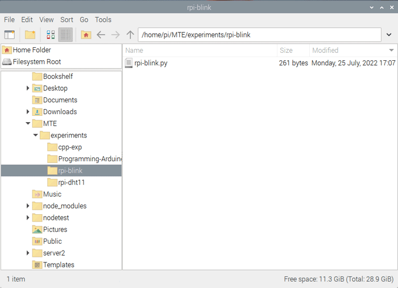Expand the Desktop tree node

[28, 88]
